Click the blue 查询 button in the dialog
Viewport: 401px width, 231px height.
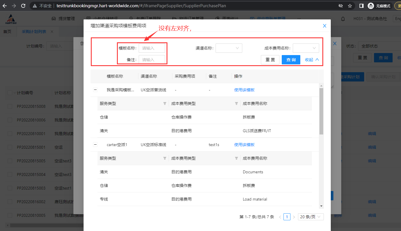point(291,60)
